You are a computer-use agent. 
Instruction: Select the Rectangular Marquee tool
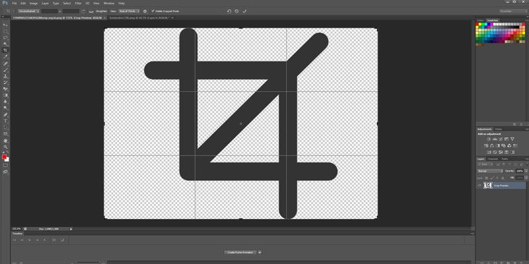[x=5, y=31]
